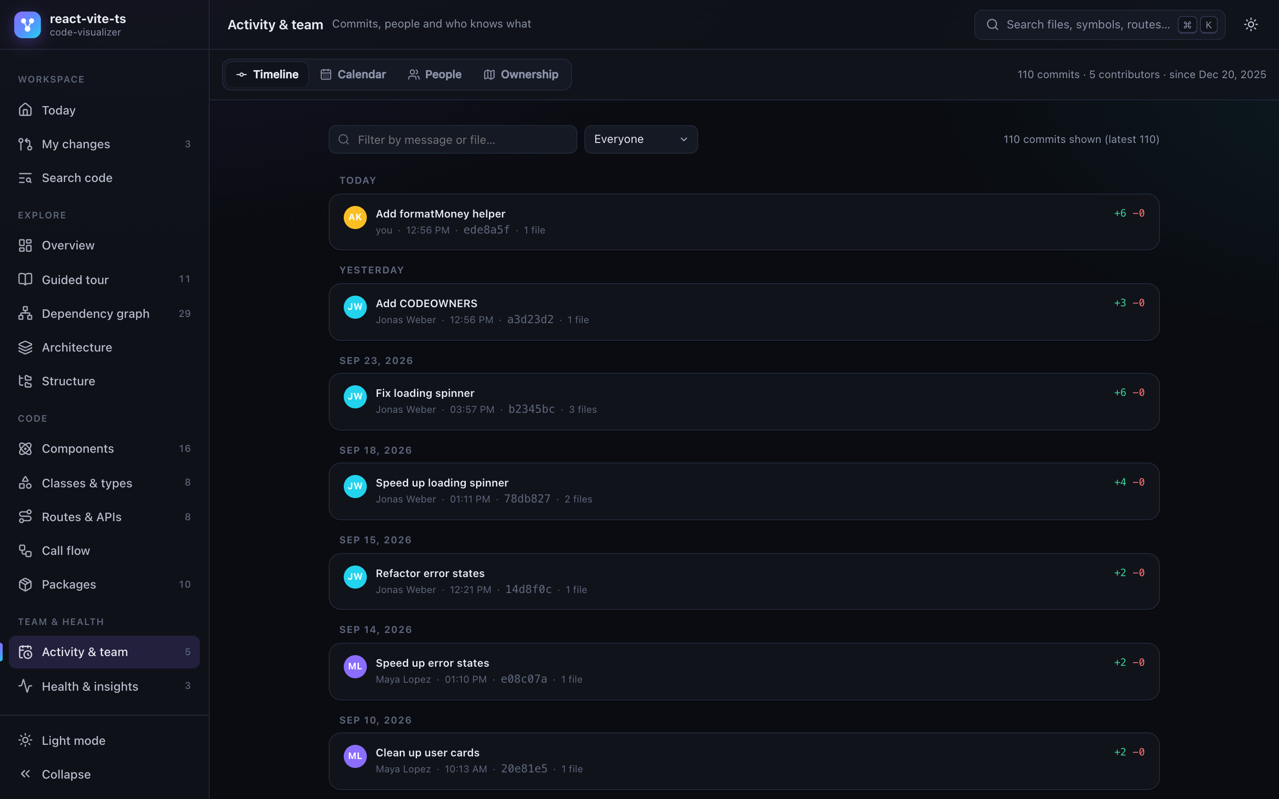Click the Call flow icon
1279x799 pixels.
pyautogui.click(x=25, y=550)
